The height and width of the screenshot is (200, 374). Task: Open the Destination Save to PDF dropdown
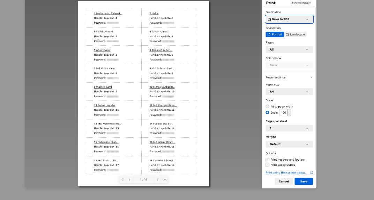[289, 19]
